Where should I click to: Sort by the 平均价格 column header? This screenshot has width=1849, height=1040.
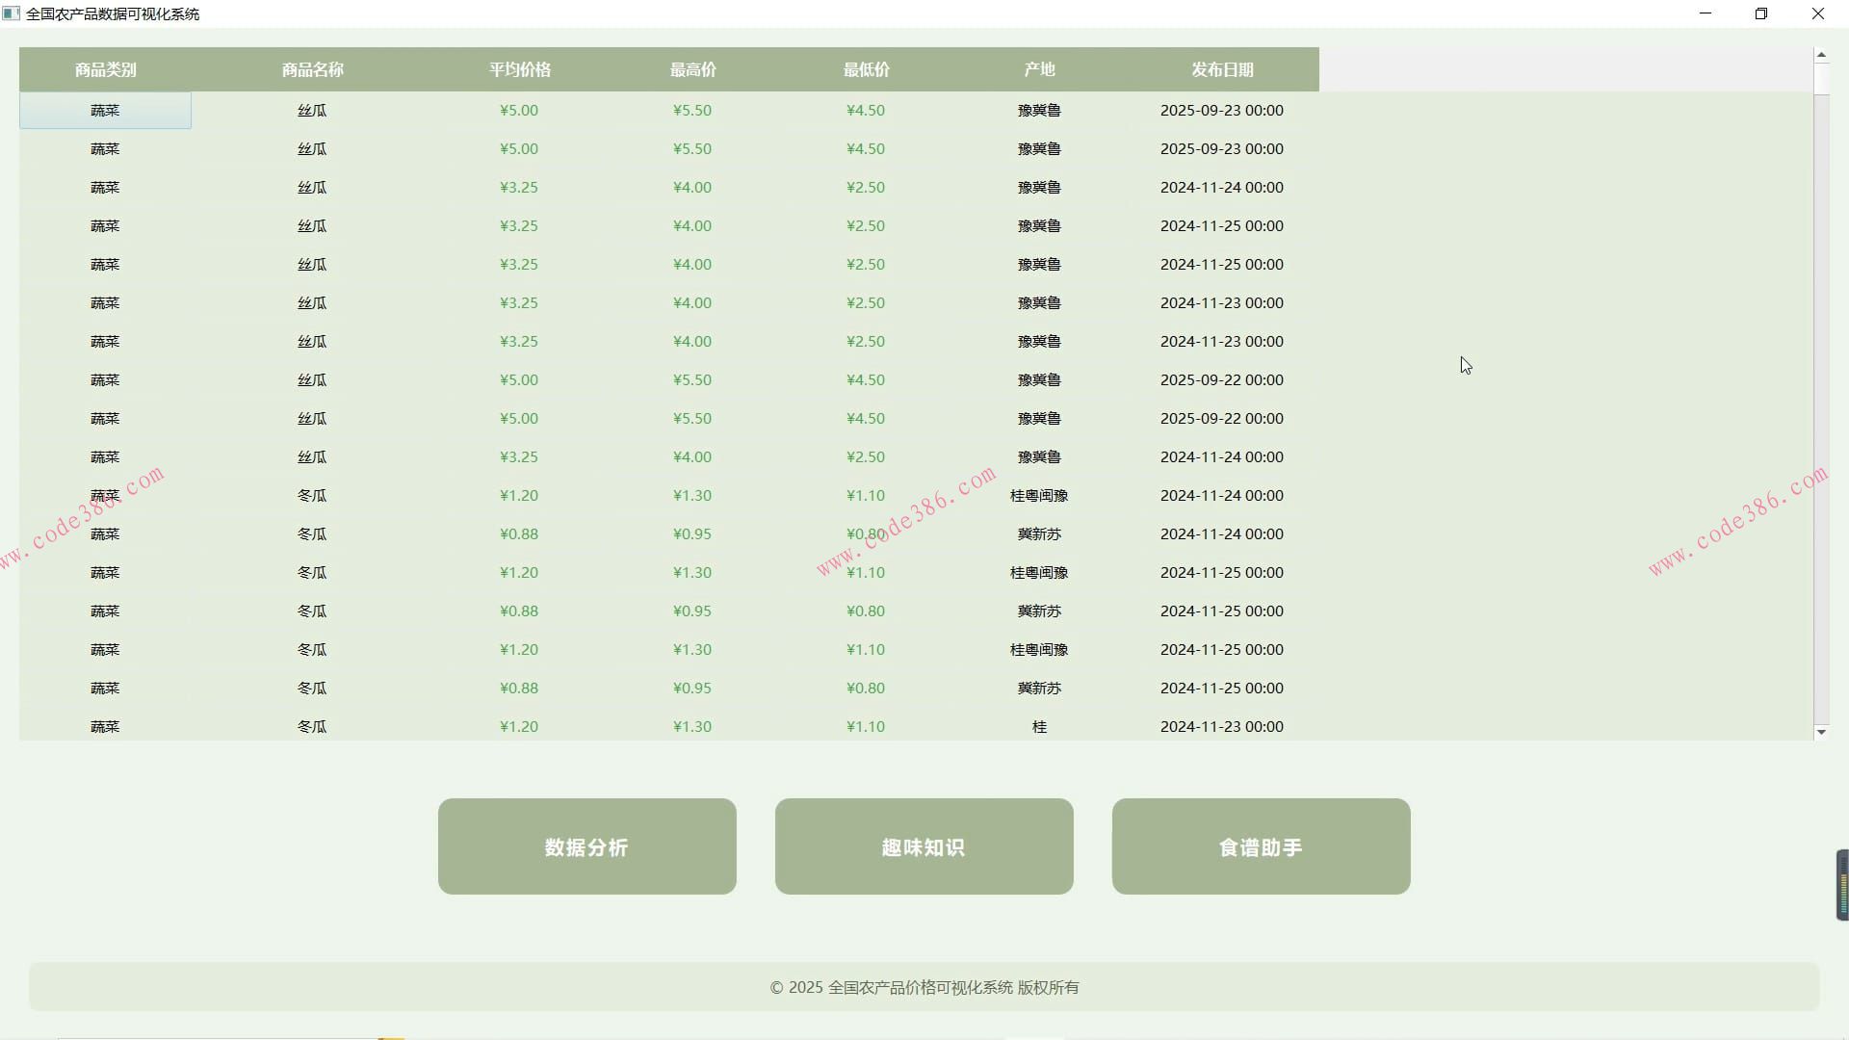point(519,69)
